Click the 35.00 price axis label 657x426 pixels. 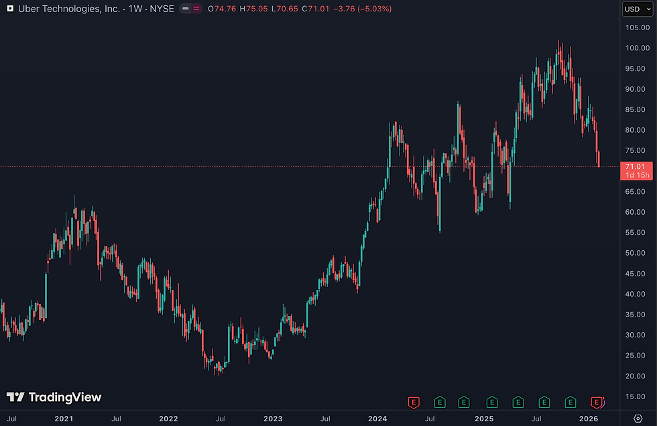click(636, 315)
